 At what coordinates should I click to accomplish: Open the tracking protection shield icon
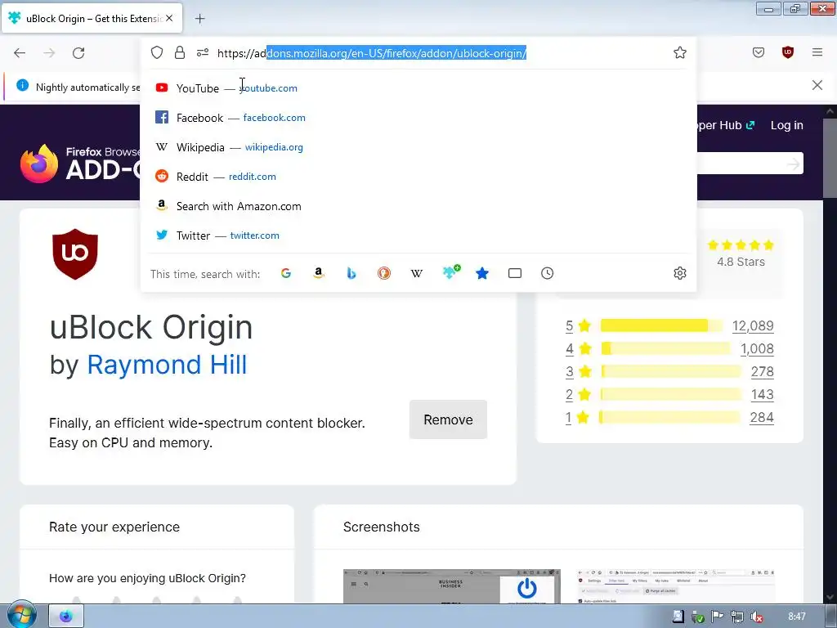pos(156,52)
